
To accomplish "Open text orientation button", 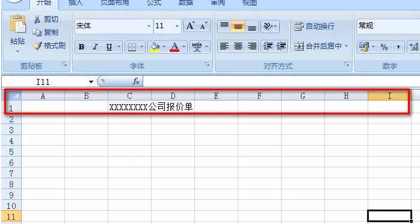I will pos(270,26).
